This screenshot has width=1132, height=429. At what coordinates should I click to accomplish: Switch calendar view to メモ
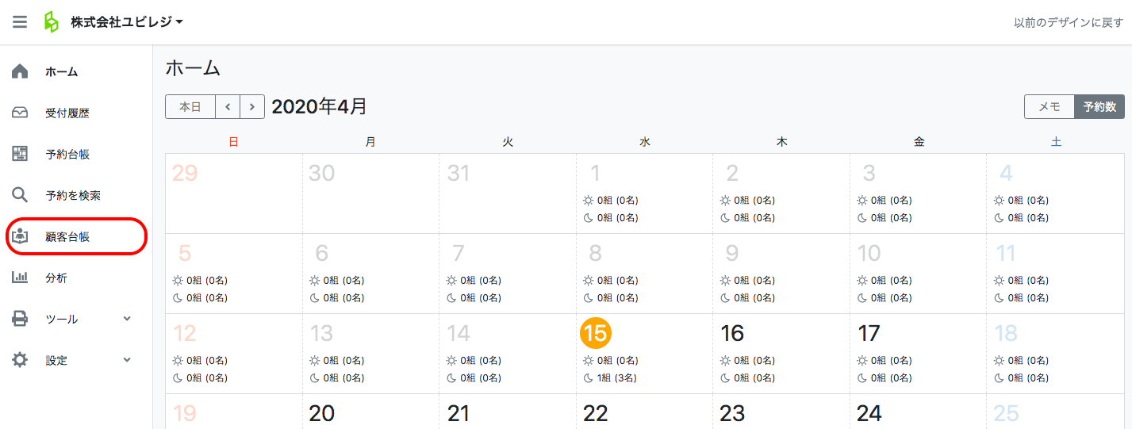pos(1049,107)
